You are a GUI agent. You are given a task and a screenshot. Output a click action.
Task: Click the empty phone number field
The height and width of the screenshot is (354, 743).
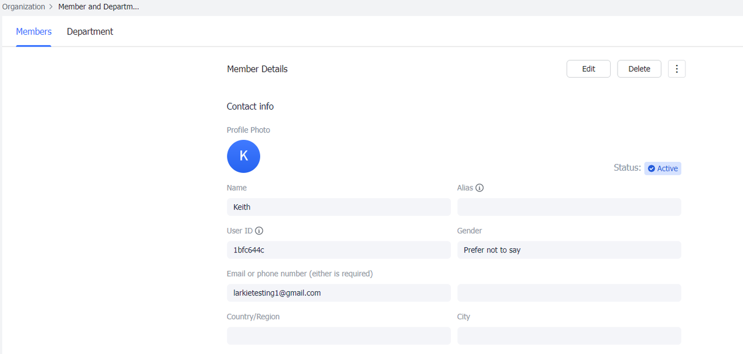pyautogui.click(x=569, y=293)
